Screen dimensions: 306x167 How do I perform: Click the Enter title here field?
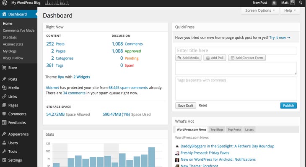[236, 51]
